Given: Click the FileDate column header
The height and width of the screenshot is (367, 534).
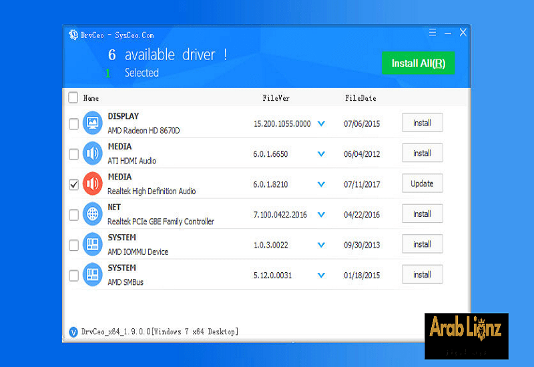Looking at the screenshot, I should click(x=360, y=98).
